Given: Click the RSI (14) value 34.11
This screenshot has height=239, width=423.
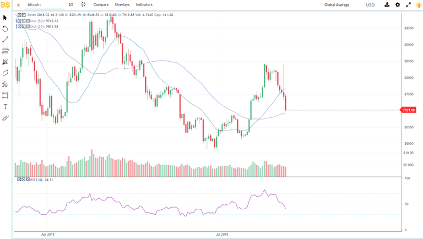Looking at the screenshot, I should point(48,180).
